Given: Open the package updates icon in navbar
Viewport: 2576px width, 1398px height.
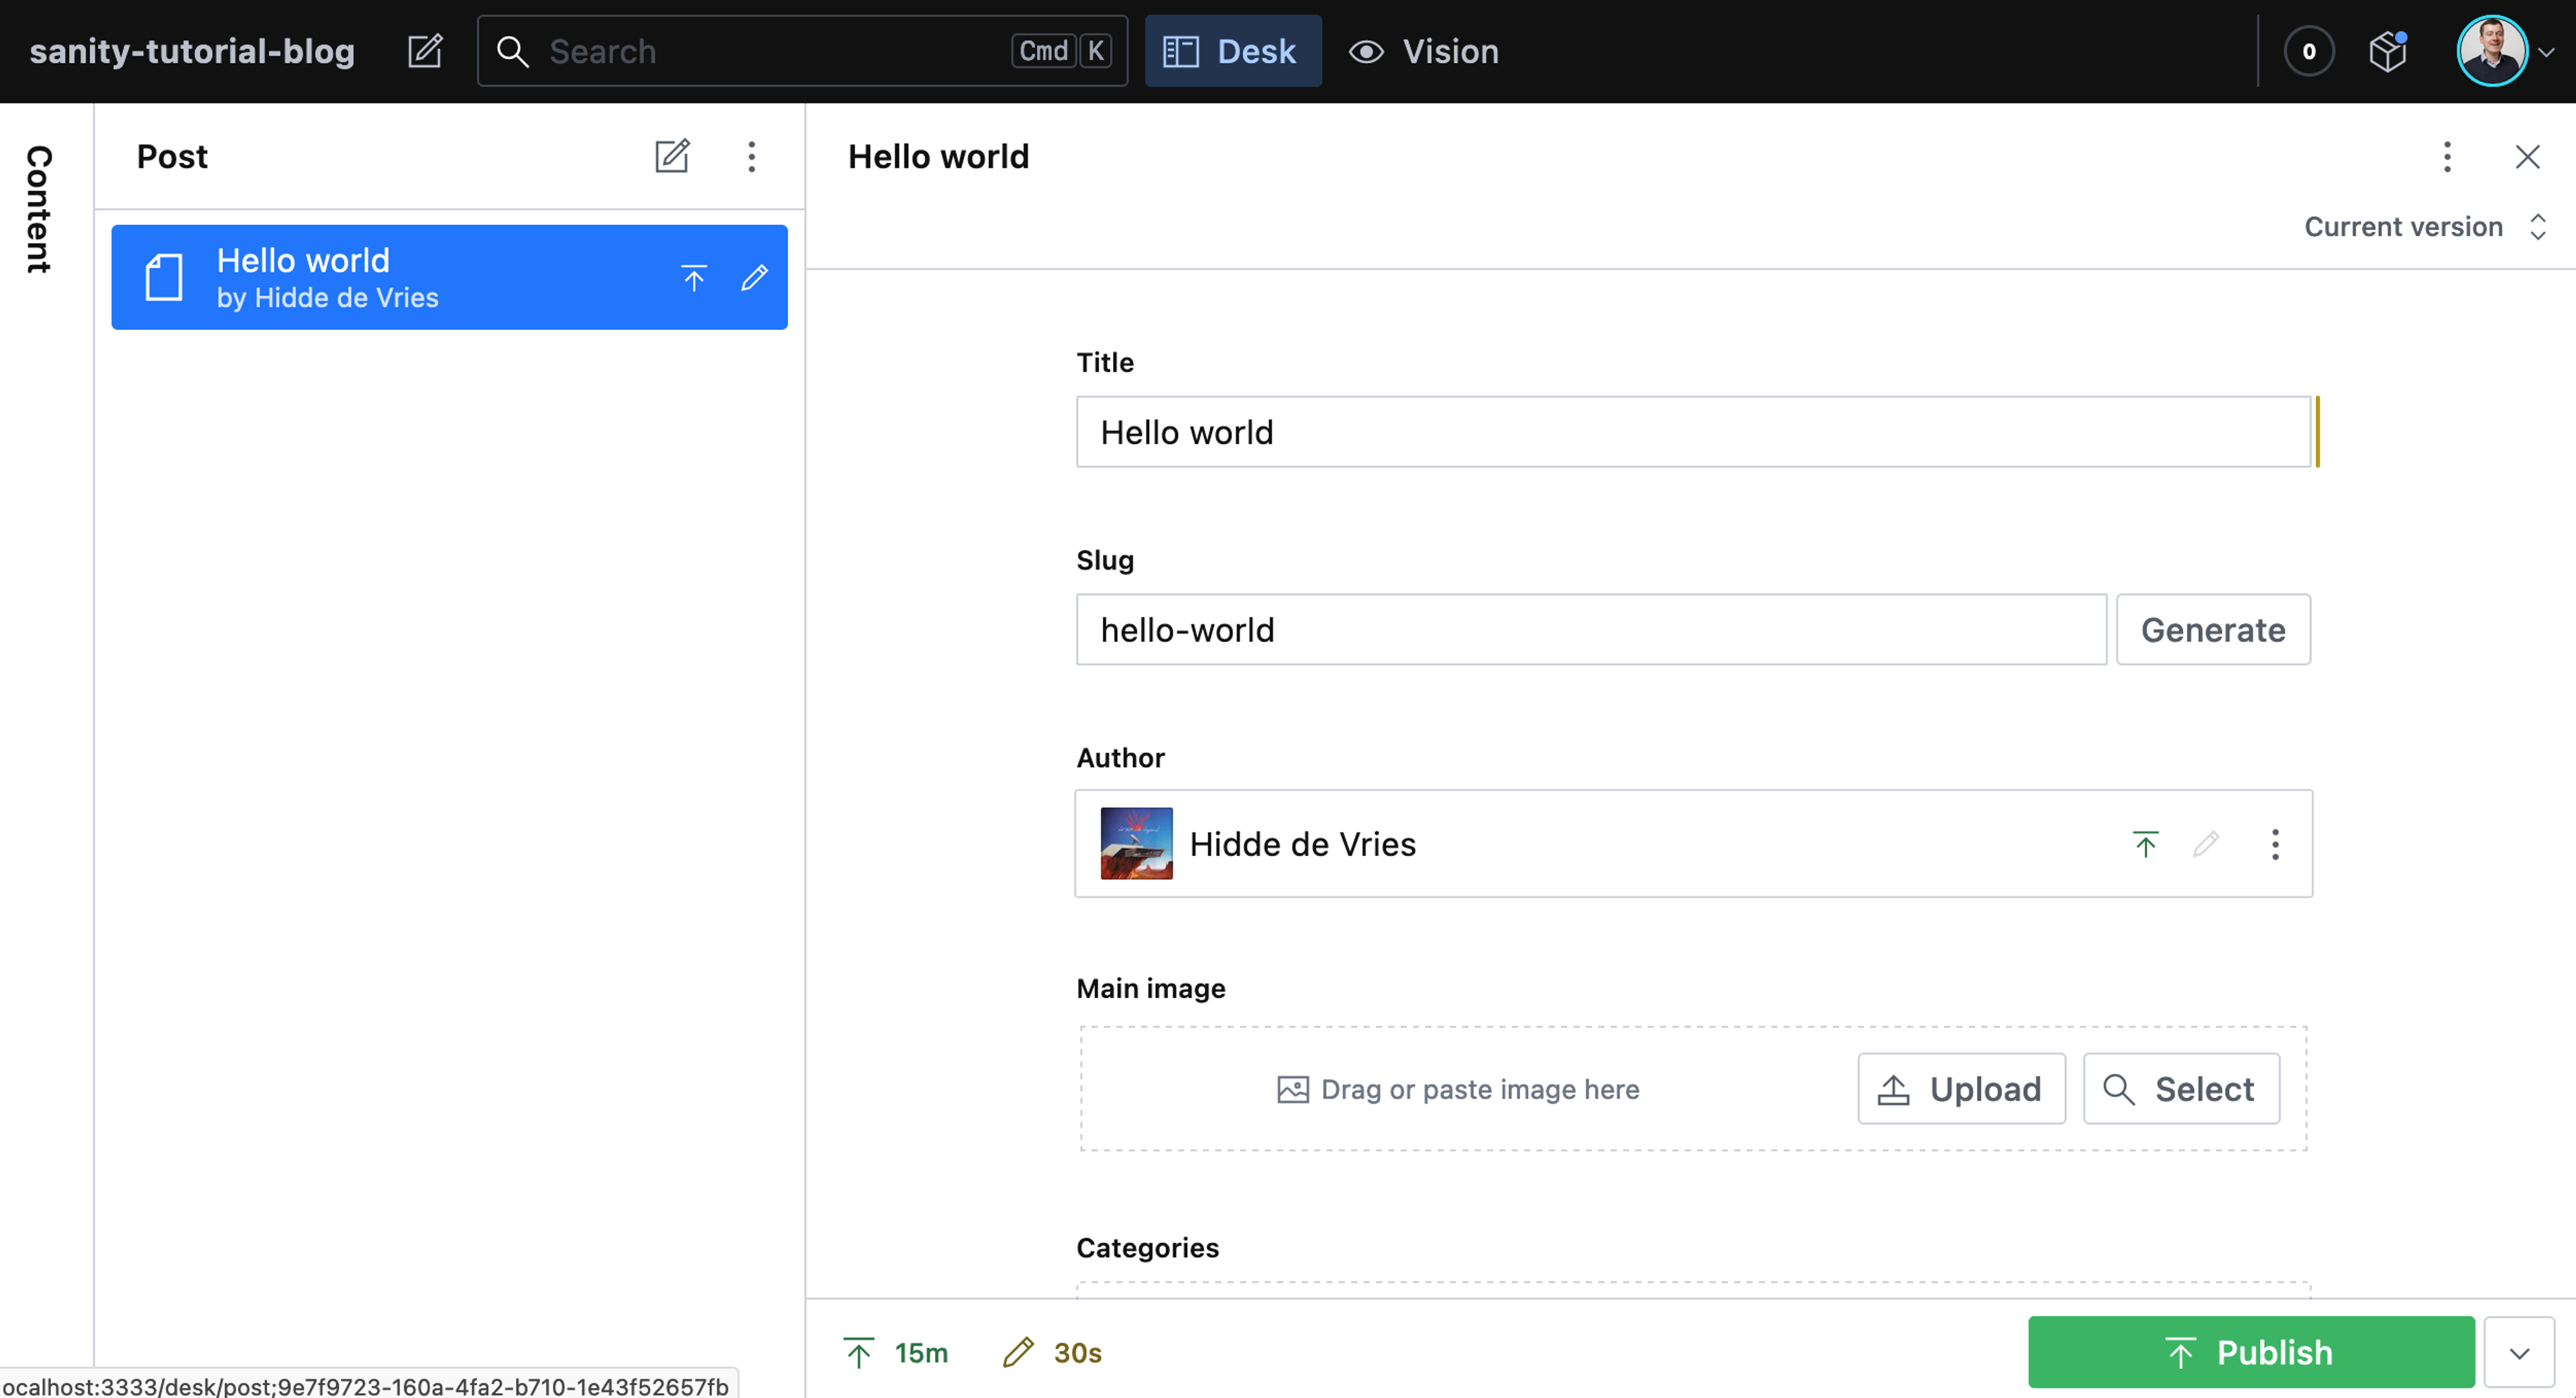Looking at the screenshot, I should coord(2388,51).
